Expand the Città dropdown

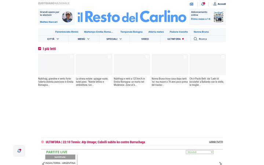[x=53, y=39]
